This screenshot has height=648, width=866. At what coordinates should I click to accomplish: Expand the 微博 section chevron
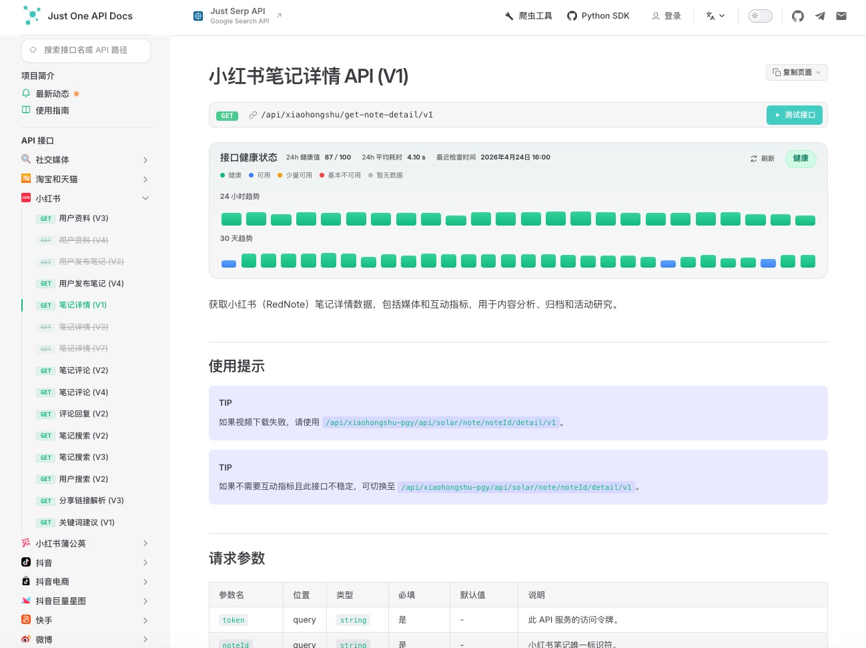pyautogui.click(x=145, y=640)
